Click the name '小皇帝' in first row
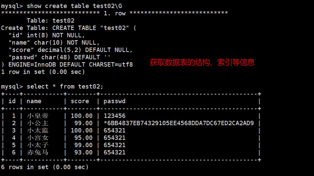 coord(38,116)
